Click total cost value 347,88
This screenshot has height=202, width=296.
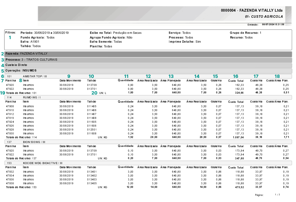pos(239,158)
